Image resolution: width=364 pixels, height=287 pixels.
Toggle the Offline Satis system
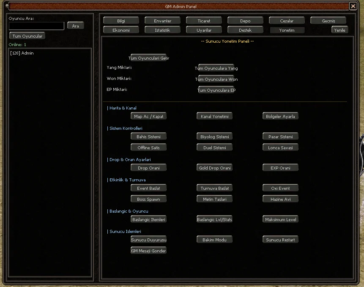pos(148,148)
